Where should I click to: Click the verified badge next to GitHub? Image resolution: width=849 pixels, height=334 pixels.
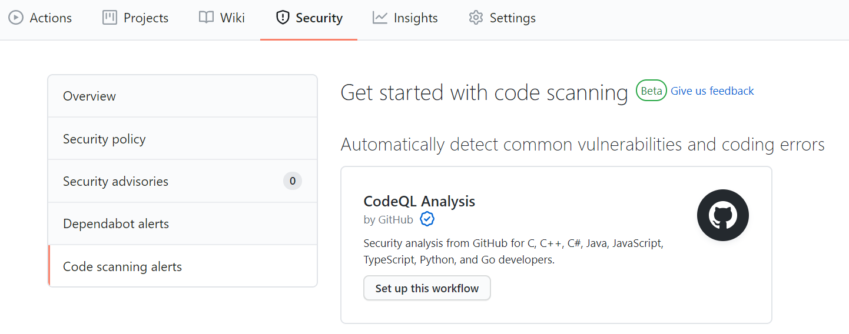[x=427, y=220]
